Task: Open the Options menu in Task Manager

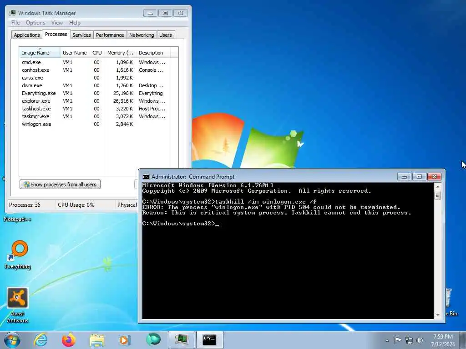Action: pos(35,23)
